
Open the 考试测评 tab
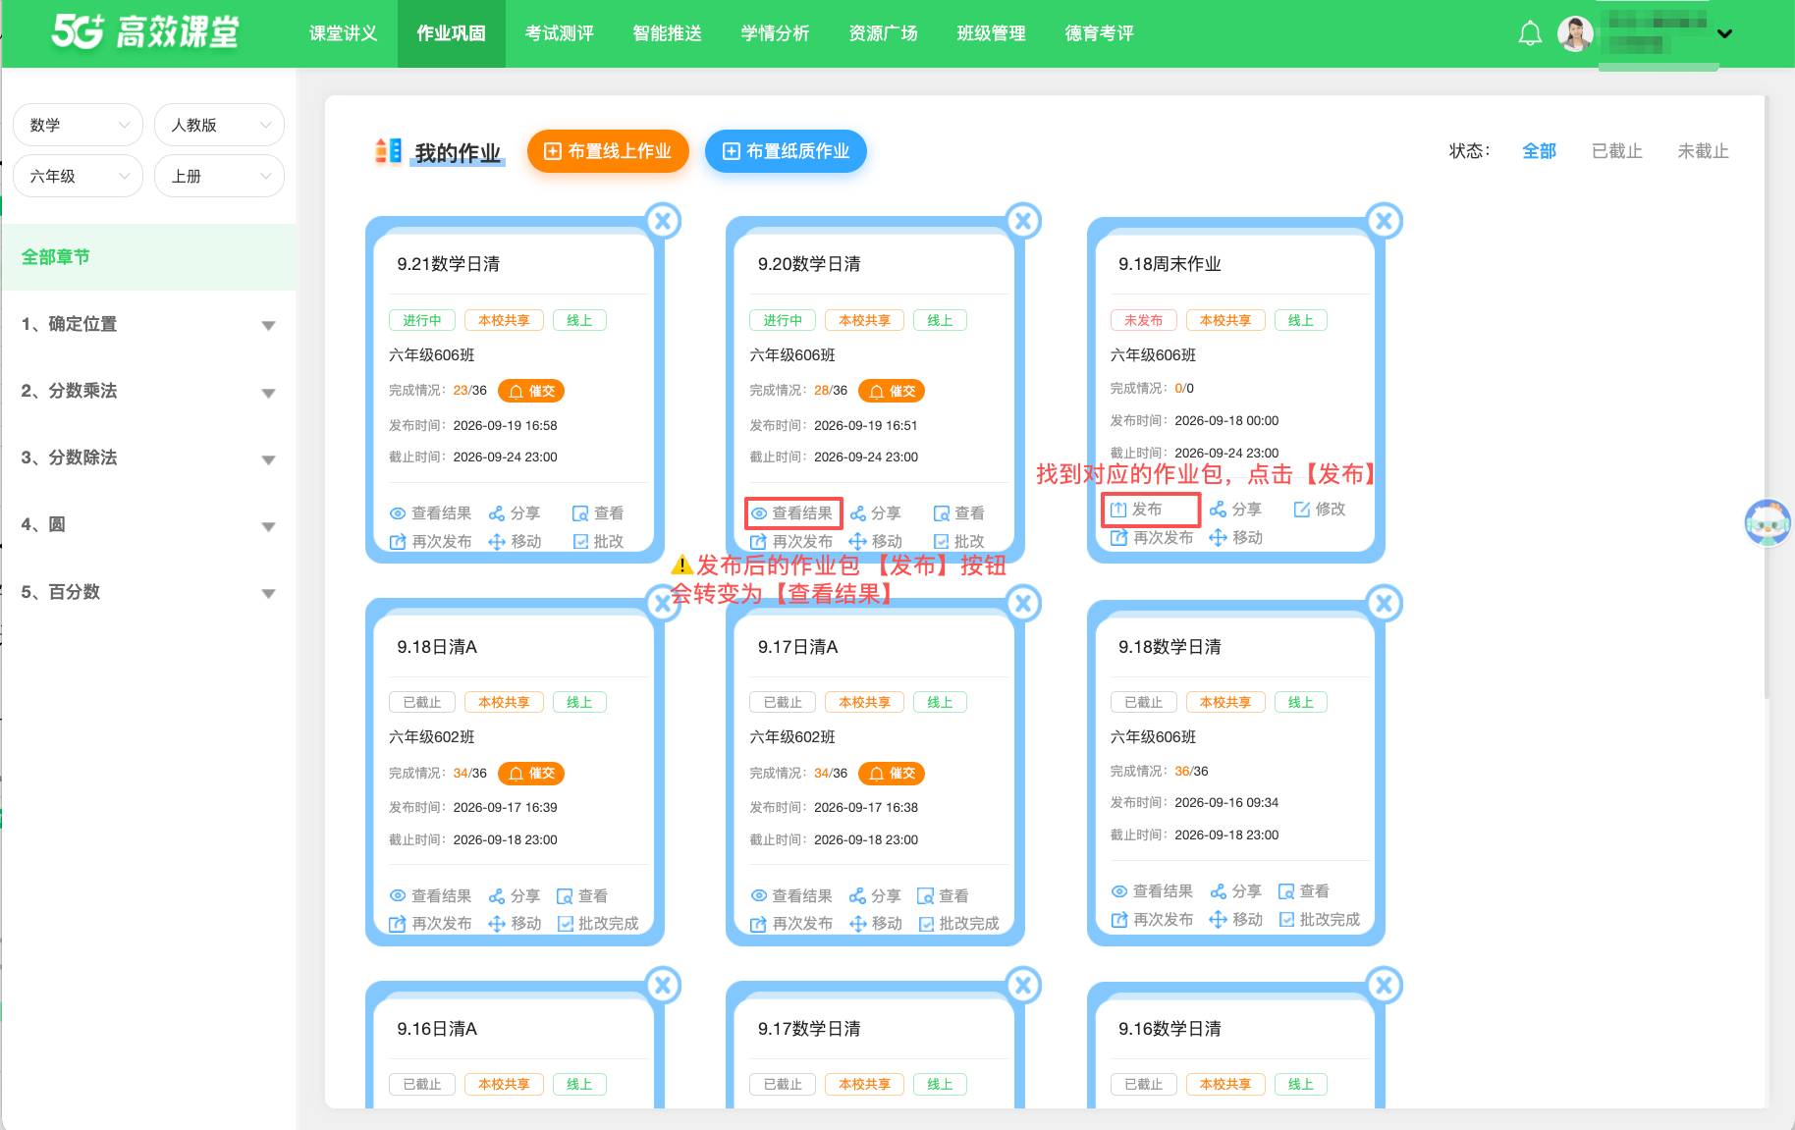(x=560, y=33)
